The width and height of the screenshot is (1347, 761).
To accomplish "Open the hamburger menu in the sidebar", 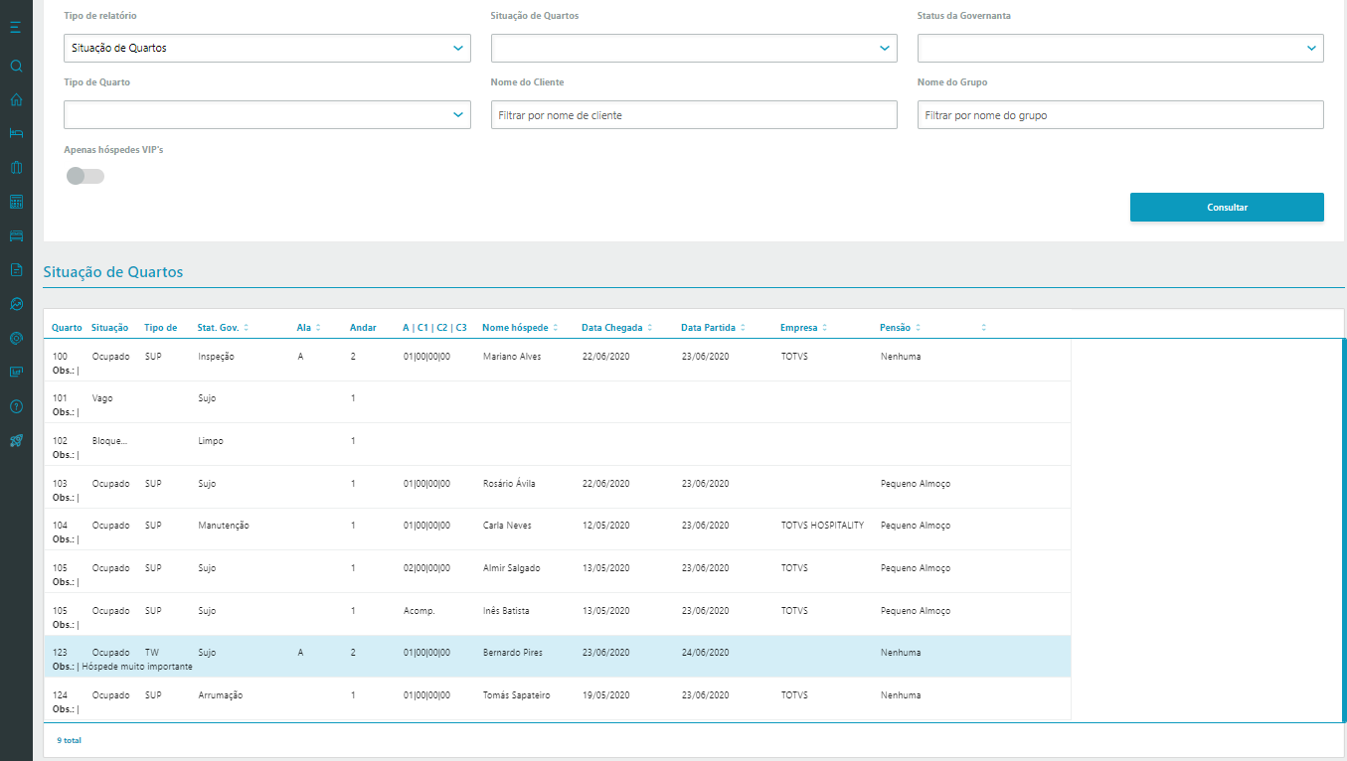I will [16, 27].
